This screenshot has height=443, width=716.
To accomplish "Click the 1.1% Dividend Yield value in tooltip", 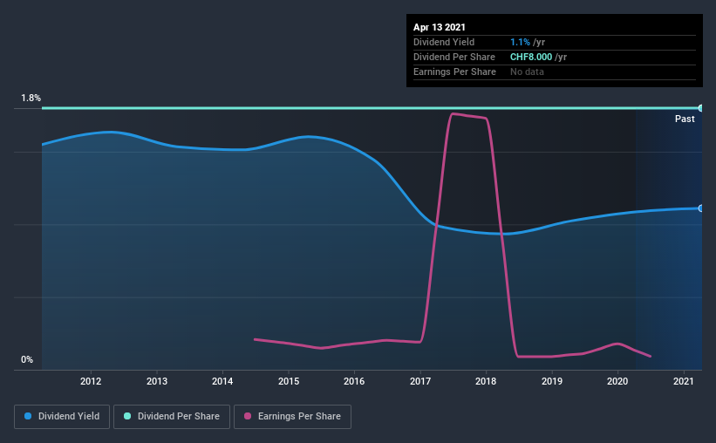I will point(520,42).
